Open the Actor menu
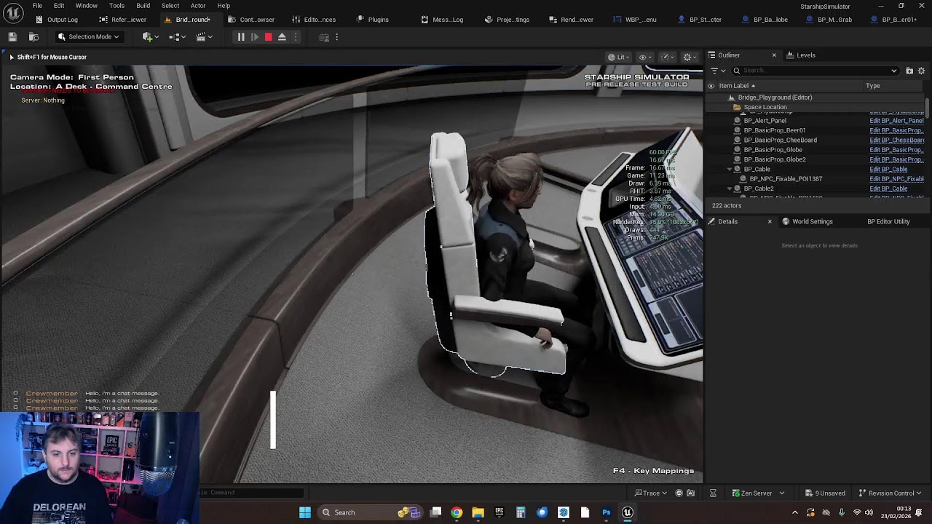Viewport: 932px width, 524px height. point(198,6)
